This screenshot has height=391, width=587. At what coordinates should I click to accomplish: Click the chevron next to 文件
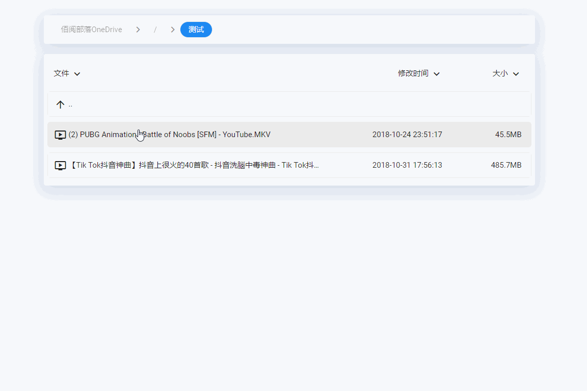(77, 74)
